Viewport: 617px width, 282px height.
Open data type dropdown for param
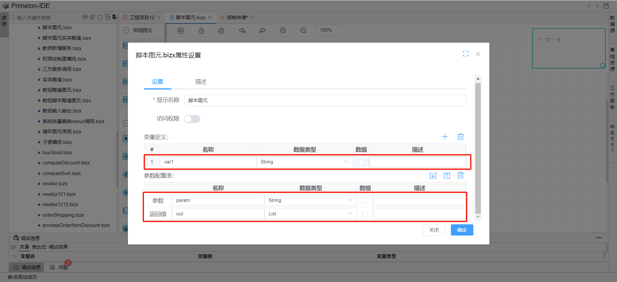pyautogui.click(x=310, y=200)
